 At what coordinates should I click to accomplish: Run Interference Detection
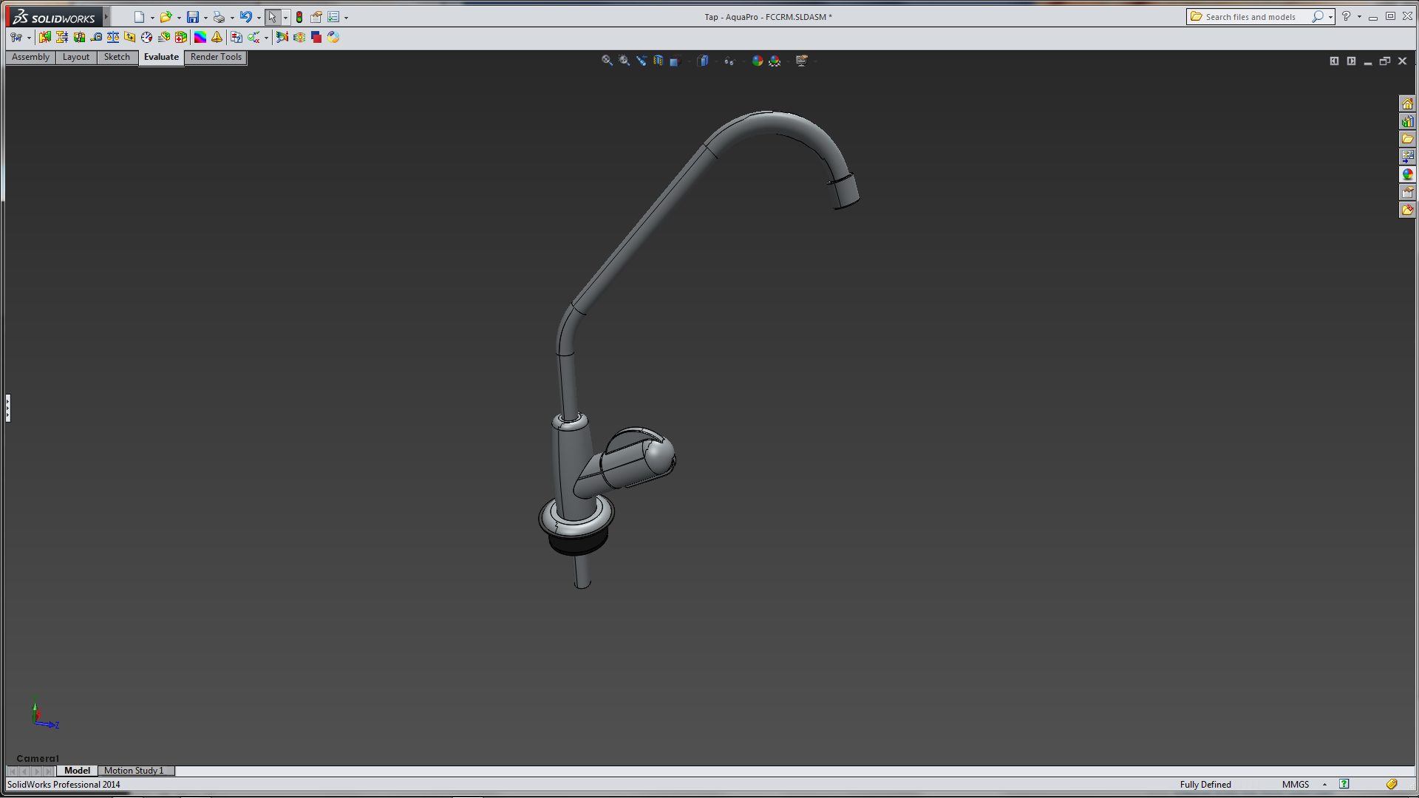45,37
